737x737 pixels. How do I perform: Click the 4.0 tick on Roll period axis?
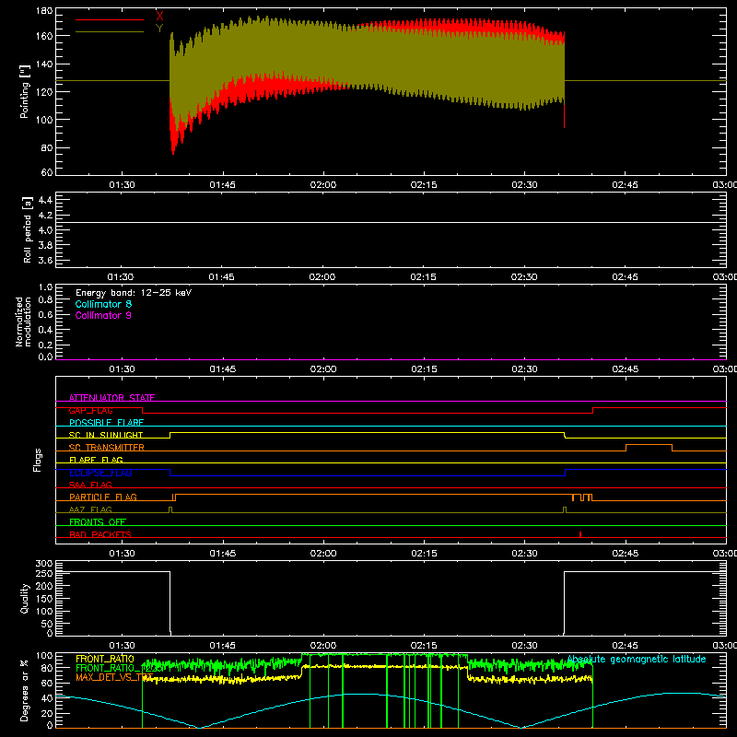click(45, 230)
